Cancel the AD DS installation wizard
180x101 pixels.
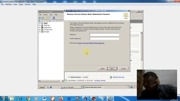pyautogui.click(x=123, y=68)
